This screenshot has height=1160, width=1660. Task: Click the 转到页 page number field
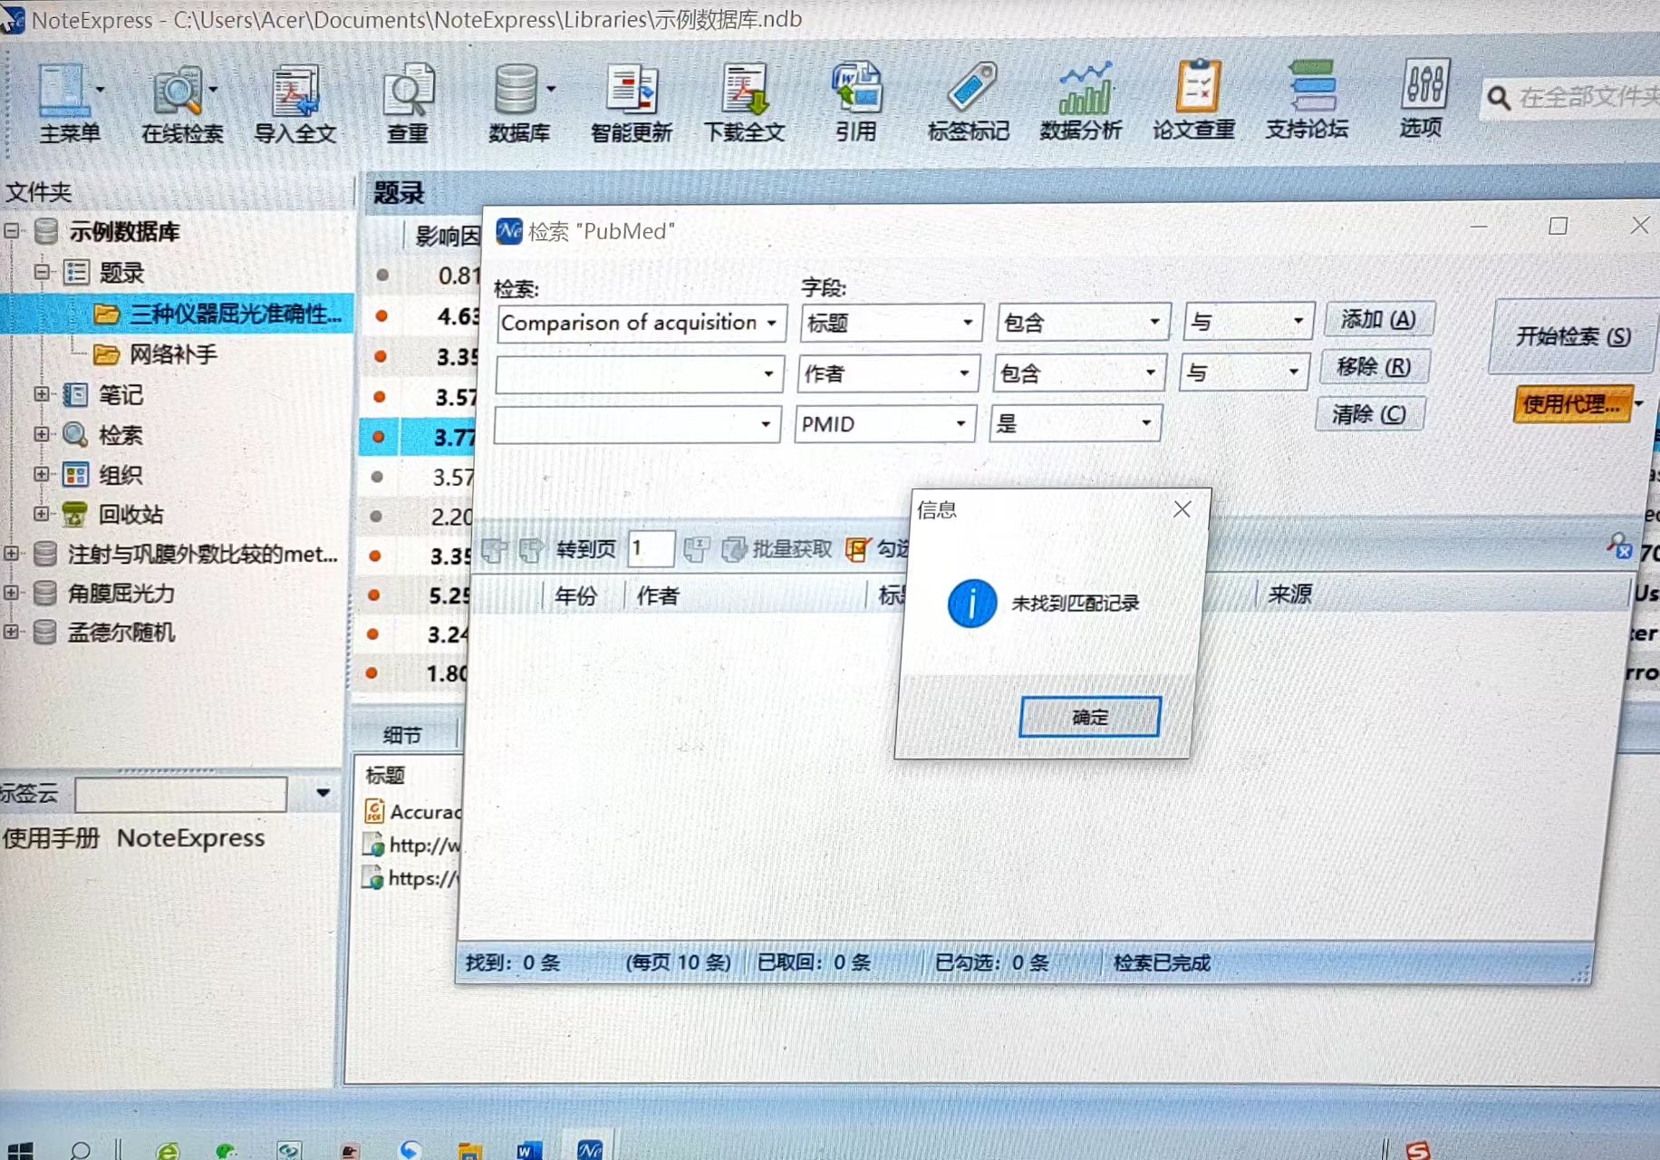click(x=651, y=549)
